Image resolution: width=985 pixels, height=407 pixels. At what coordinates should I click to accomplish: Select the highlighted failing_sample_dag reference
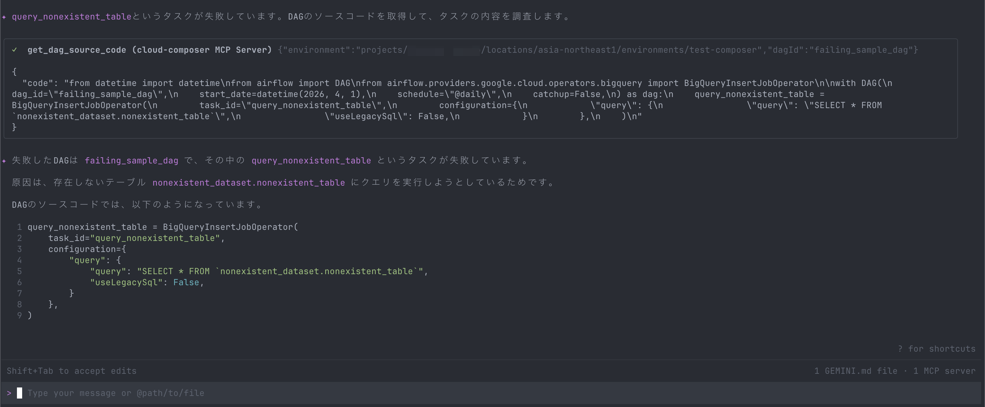[132, 161]
